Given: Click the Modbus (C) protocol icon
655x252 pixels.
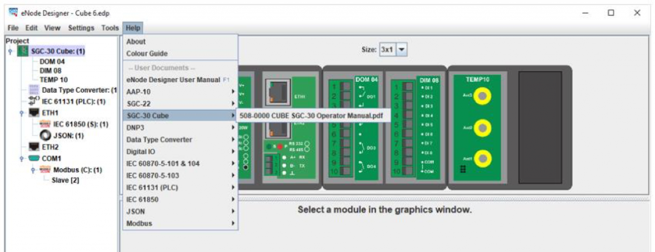Looking at the screenshot, I should click(45, 170).
